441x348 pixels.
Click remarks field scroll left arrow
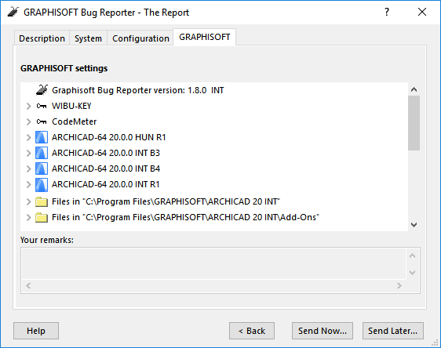pyautogui.click(x=28, y=285)
